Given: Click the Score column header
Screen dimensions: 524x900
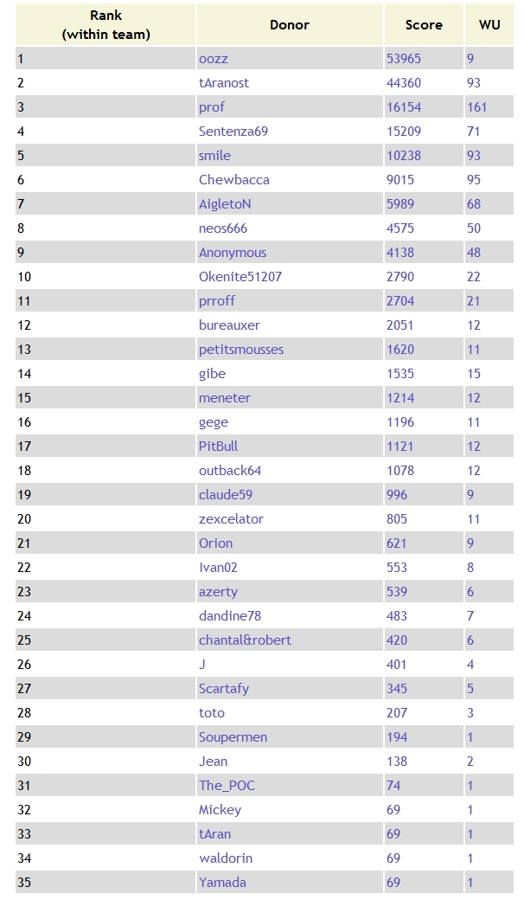Looking at the screenshot, I should coord(424,25).
